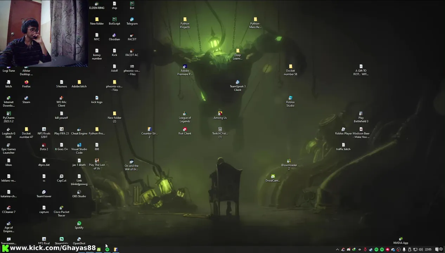The height and width of the screenshot is (253, 445).
Task: Open the Telegram desktop shortcut
Action: [132, 21]
